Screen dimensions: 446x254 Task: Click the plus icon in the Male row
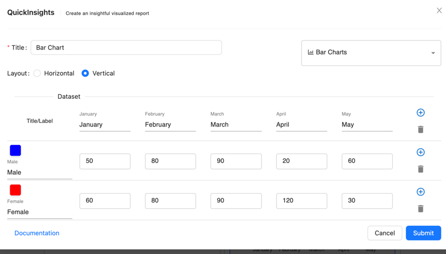[420, 152]
